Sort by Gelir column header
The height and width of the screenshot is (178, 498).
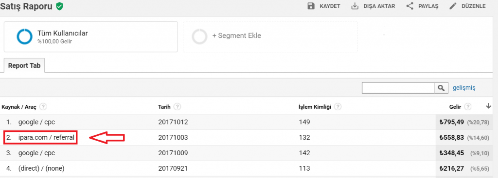pyautogui.click(x=455, y=107)
